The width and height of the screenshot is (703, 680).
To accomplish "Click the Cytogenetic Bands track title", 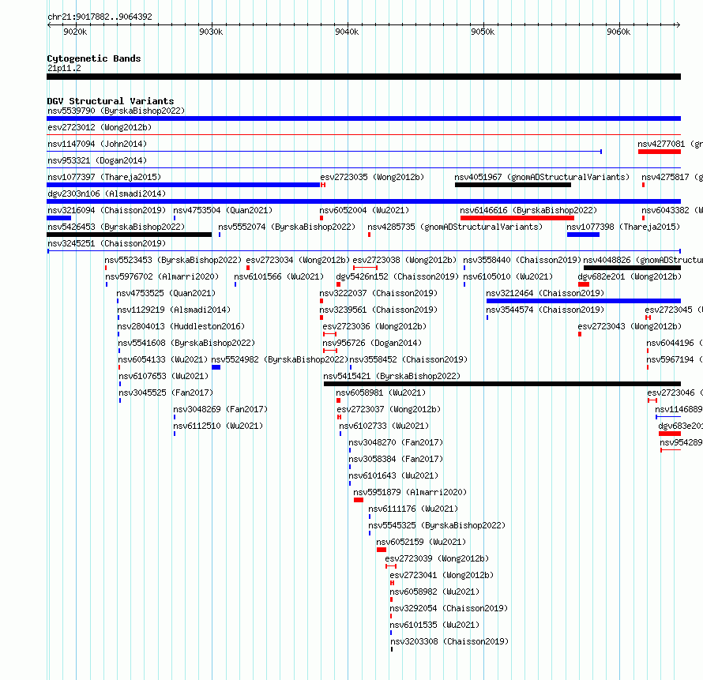I will click(94, 58).
